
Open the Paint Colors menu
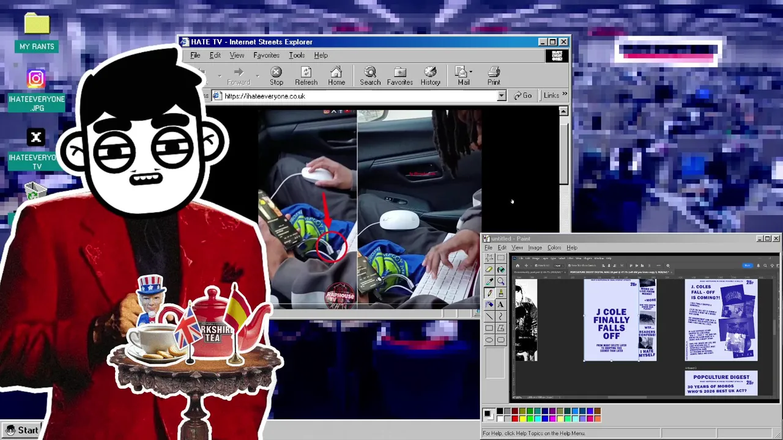pyautogui.click(x=554, y=248)
